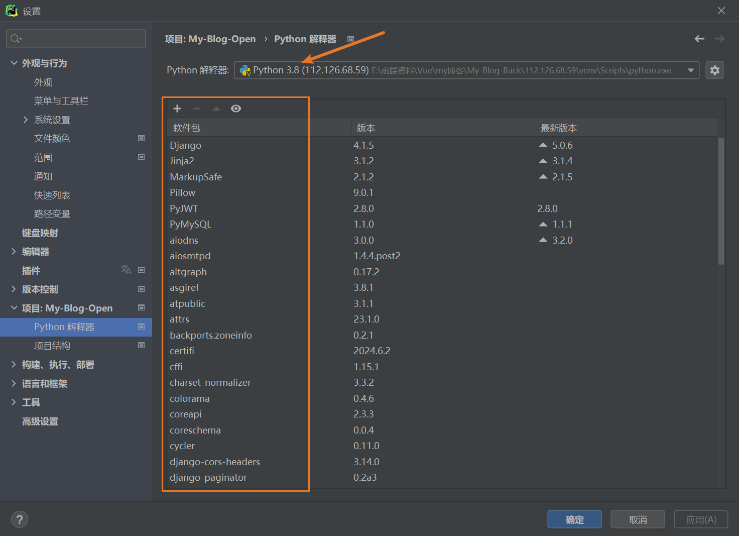Click the PyMySQL upgrade arrow to 1.1.1
The height and width of the screenshot is (536, 739).
tap(543, 224)
